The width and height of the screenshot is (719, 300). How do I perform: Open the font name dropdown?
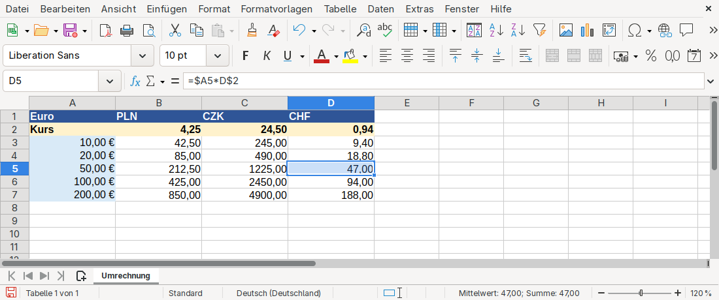tap(142, 56)
